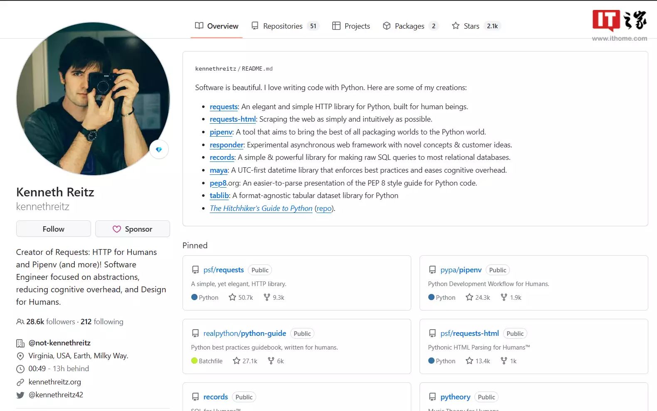The width and height of the screenshot is (657, 411).
Task: Click star count 50.7k on psf/requests
Action: coord(241,297)
